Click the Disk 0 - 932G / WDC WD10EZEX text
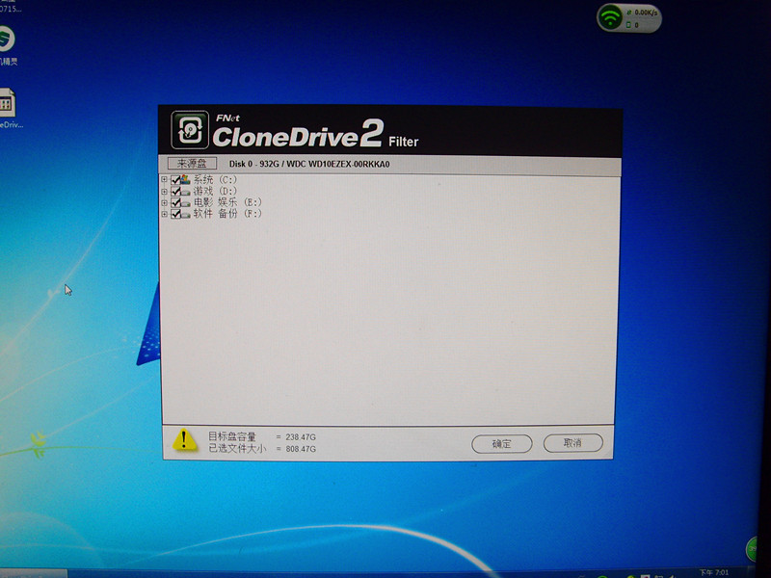This screenshot has width=771, height=578. tap(309, 164)
